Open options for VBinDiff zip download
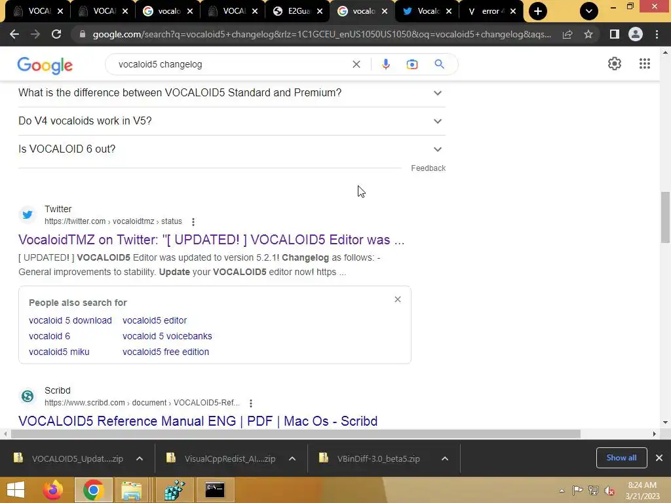The height and width of the screenshot is (503, 671). 445,458
